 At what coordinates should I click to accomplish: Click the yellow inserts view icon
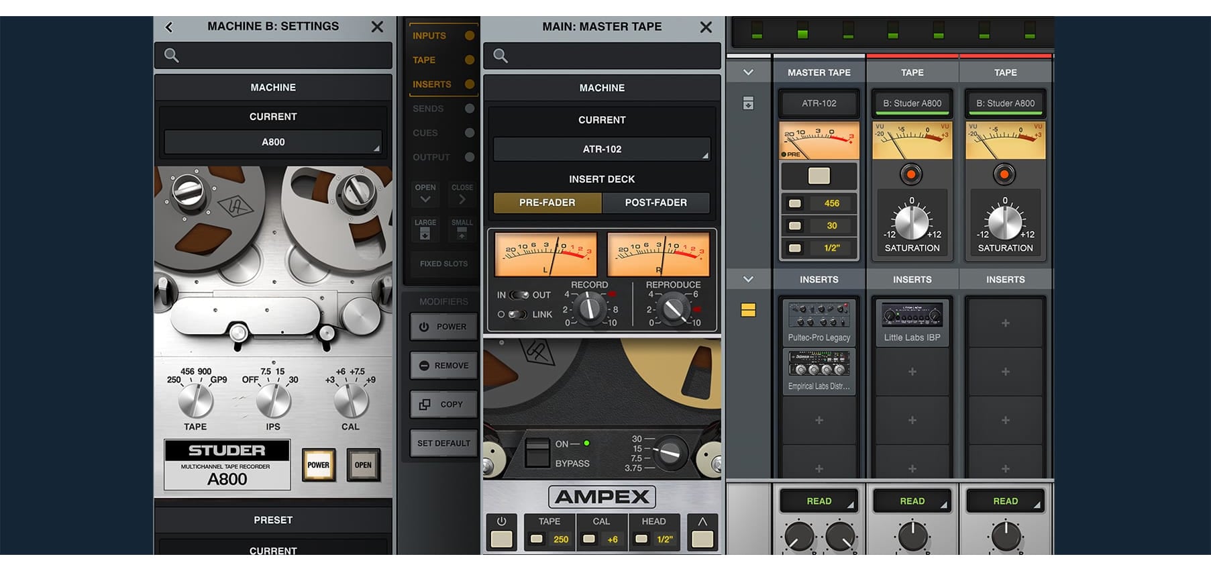748,310
